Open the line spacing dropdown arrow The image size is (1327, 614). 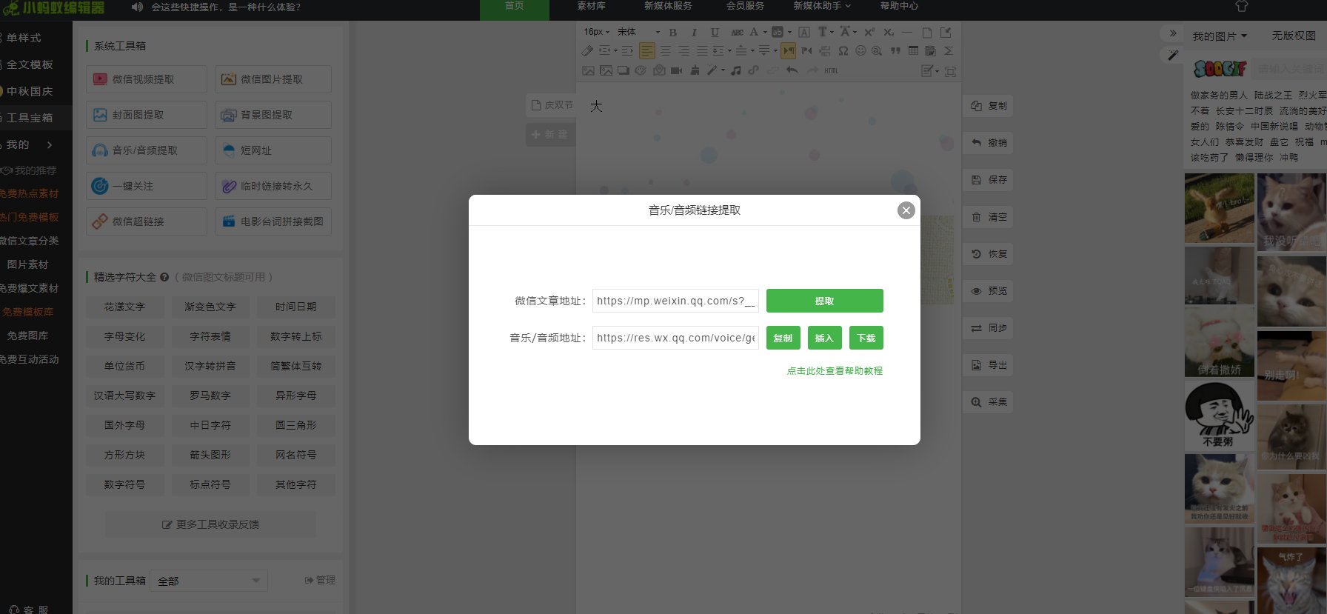(729, 50)
